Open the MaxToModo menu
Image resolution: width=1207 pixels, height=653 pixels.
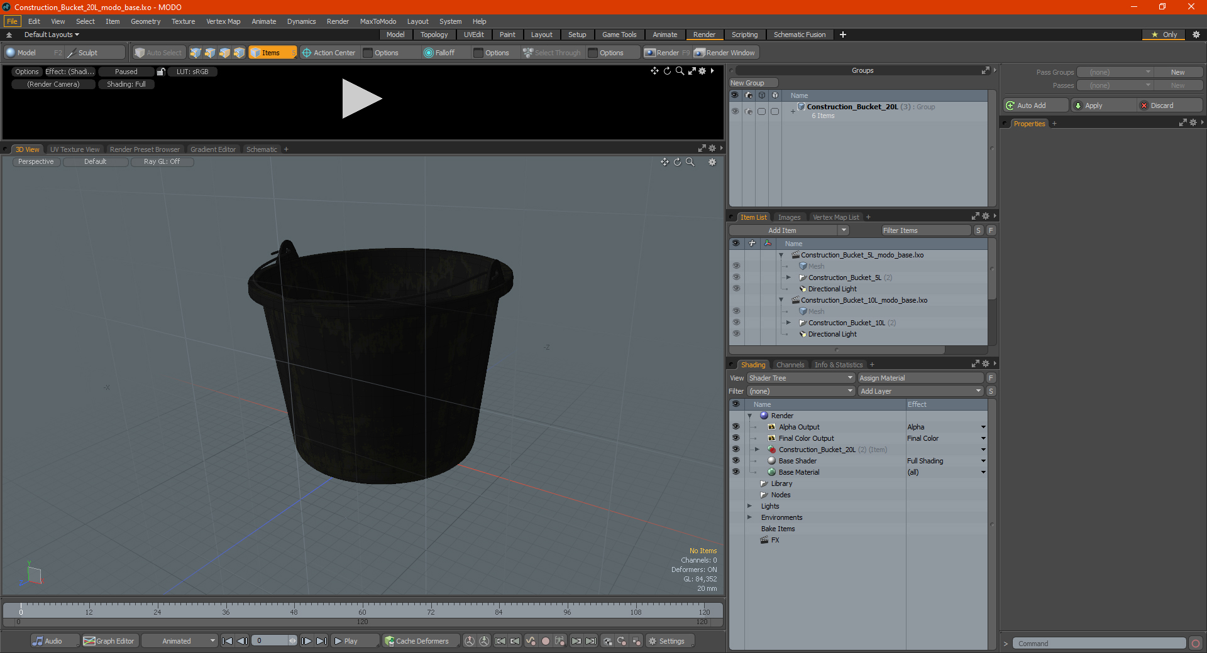pos(378,21)
